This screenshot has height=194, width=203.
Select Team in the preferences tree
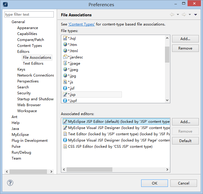pyautogui.click(x=16, y=158)
